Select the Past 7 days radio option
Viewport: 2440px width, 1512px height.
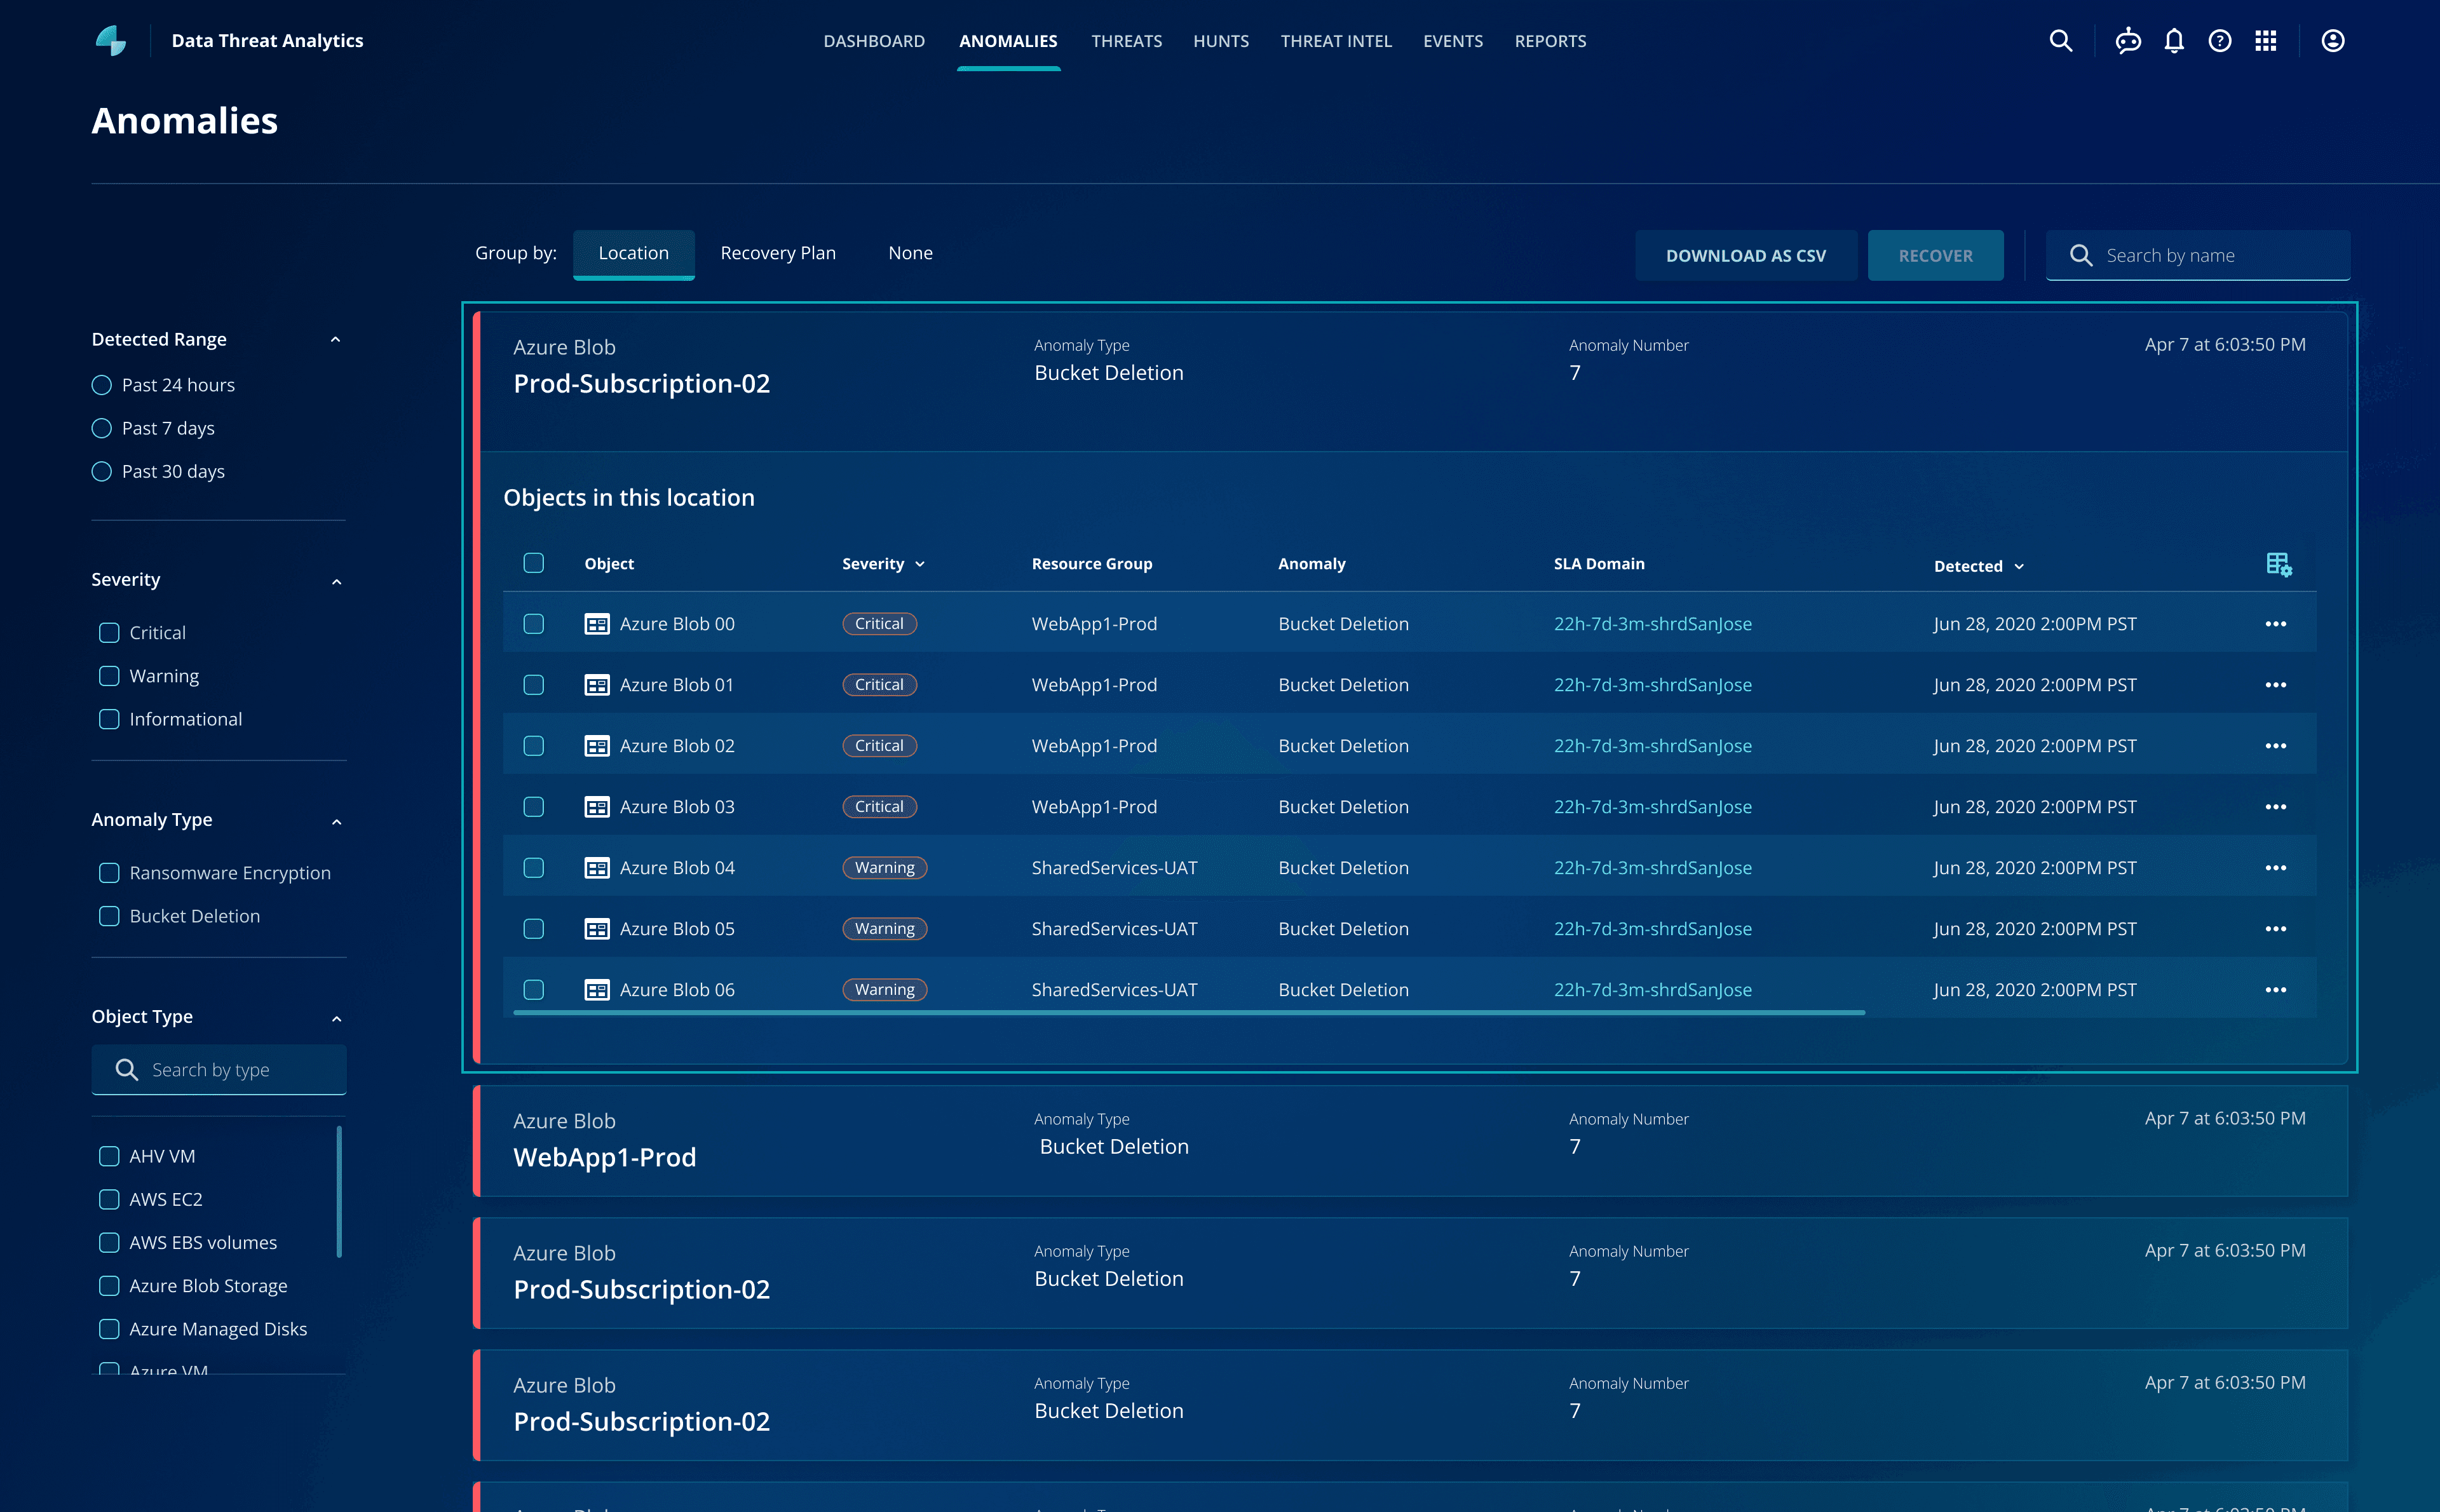coord(102,428)
